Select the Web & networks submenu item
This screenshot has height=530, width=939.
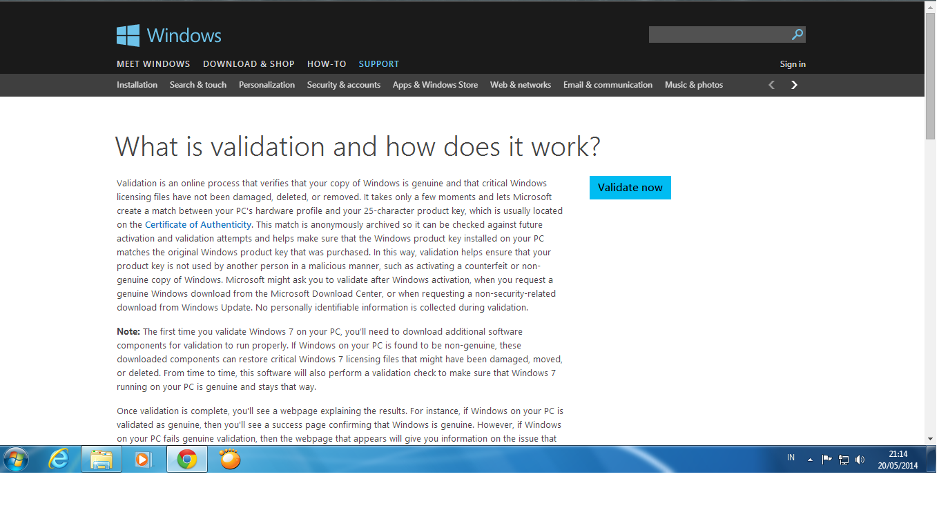click(x=521, y=85)
